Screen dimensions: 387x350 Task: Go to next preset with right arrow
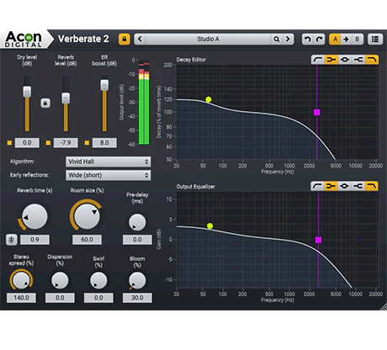tap(288, 39)
